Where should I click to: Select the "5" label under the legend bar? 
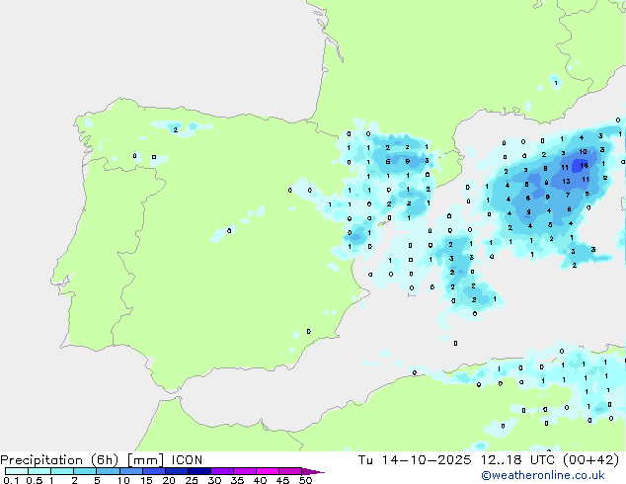pos(97,480)
